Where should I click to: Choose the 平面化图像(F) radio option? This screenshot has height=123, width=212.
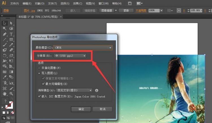coord(39,68)
